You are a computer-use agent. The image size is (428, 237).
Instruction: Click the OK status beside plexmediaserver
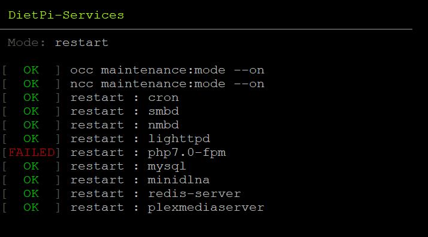pyautogui.click(x=31, y=207)
